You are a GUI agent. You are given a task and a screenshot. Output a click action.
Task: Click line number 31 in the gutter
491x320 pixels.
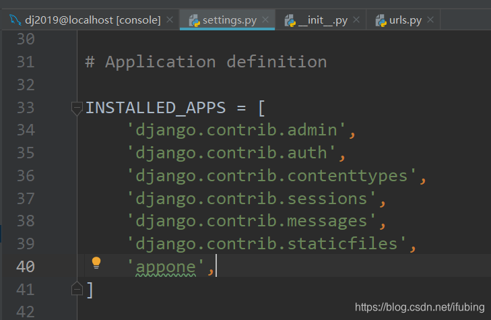(26, 62)
